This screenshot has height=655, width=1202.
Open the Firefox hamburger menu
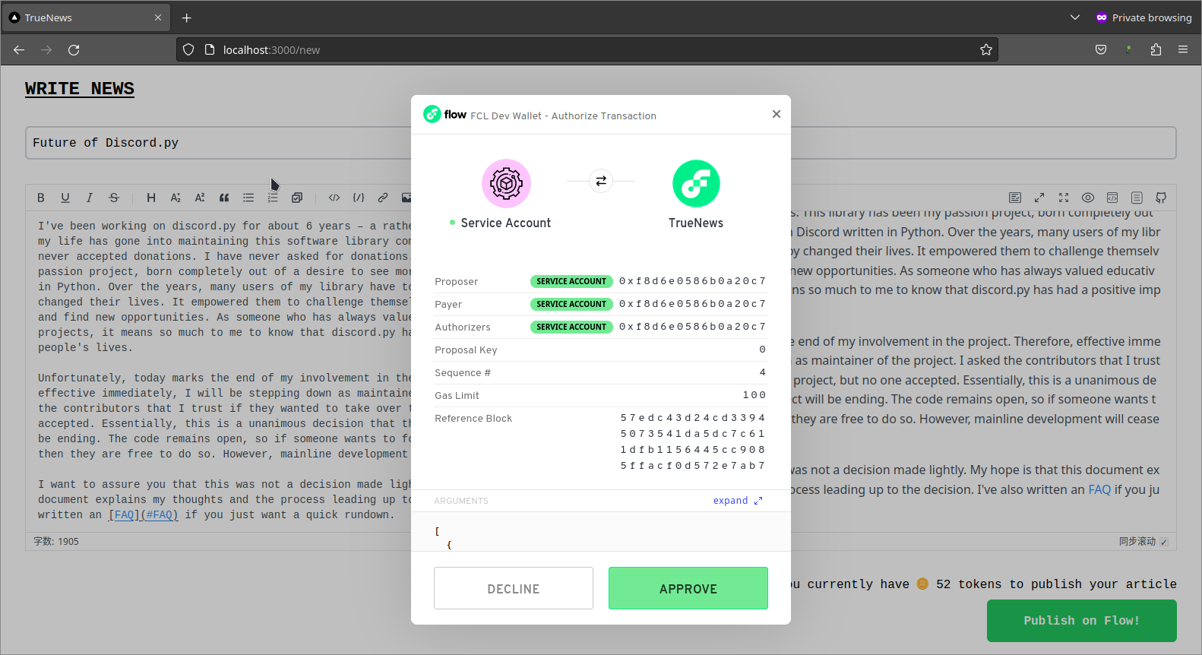point(1183,50)
